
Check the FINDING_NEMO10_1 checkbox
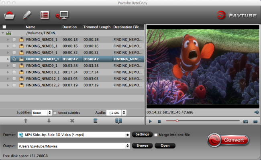(14, 72)
